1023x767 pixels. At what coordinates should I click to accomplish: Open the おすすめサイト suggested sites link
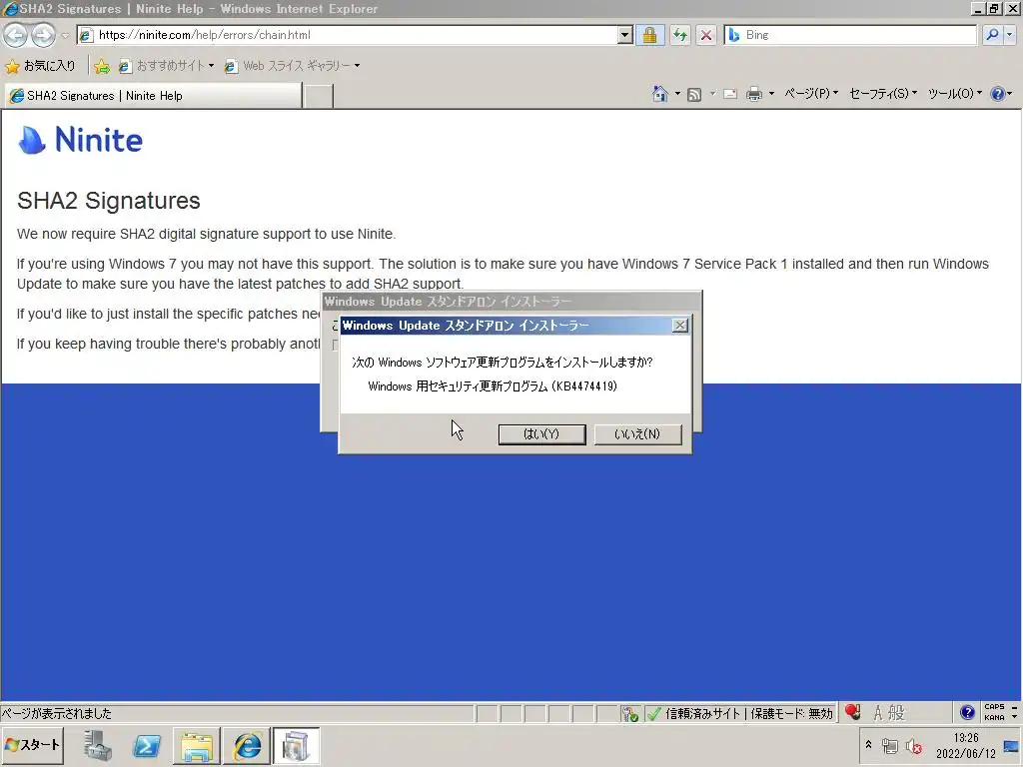click(x=166, y=66)
